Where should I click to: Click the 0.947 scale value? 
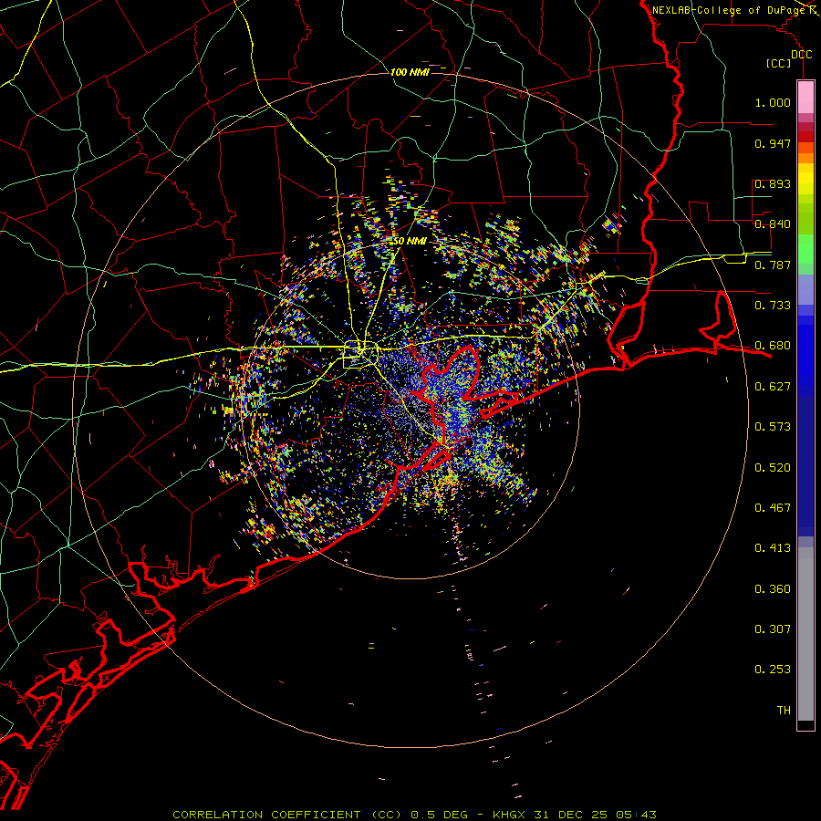point(773,143)
